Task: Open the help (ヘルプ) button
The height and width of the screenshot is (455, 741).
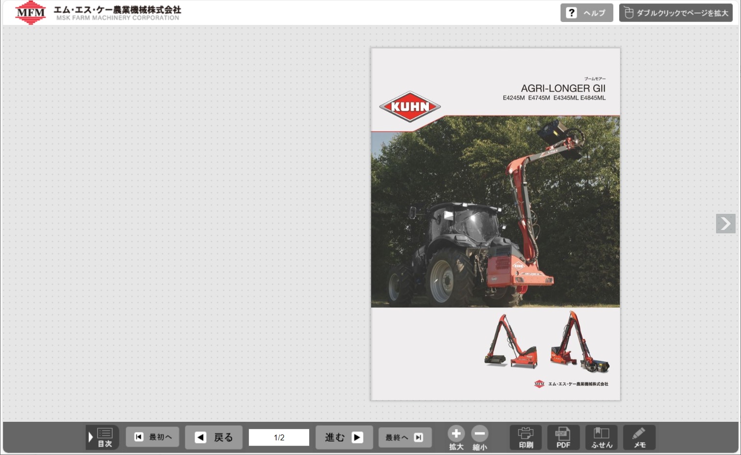Action: point(586,13)
